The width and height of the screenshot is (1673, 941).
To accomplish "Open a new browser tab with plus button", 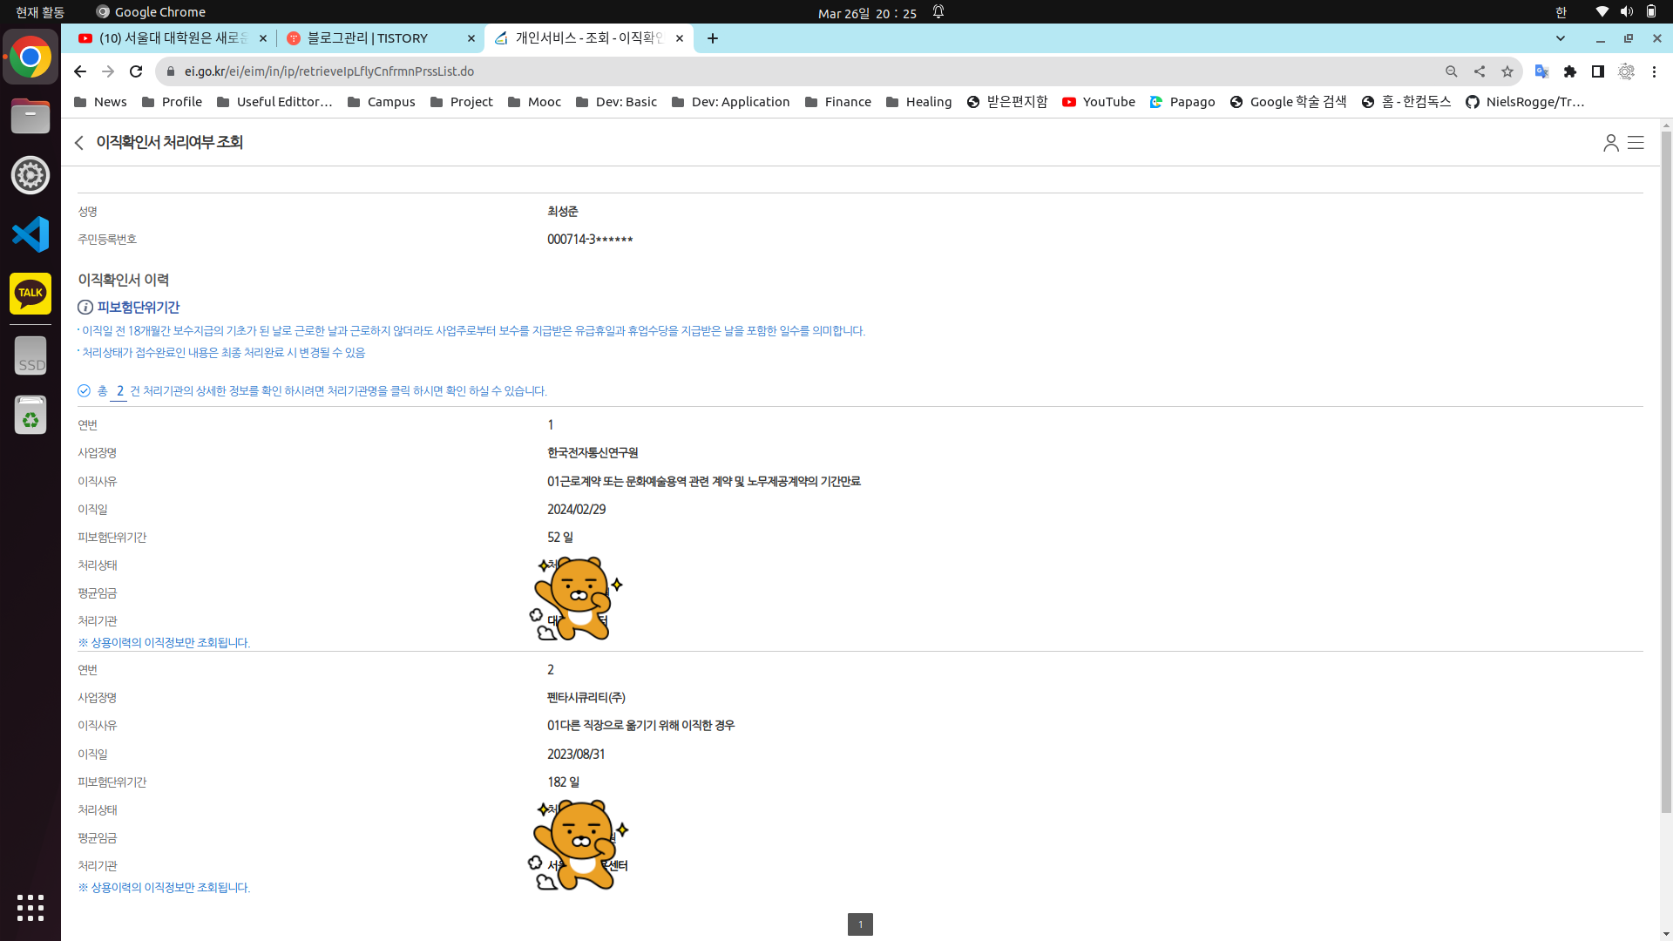I will tap(713, 38).
